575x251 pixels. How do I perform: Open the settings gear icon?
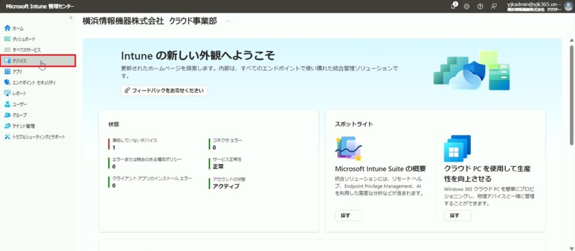click(467, 6)
